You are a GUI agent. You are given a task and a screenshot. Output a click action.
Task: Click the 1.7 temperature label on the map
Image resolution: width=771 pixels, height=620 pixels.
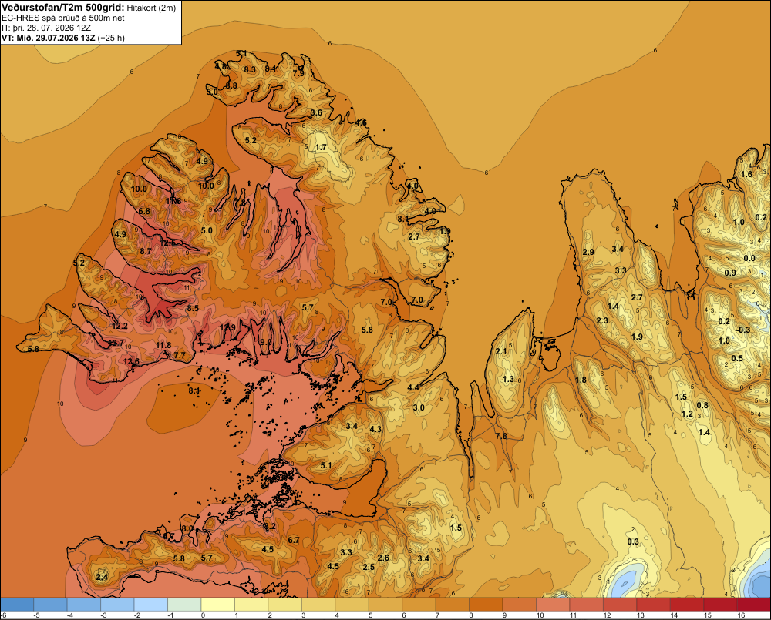click(321, 147)
